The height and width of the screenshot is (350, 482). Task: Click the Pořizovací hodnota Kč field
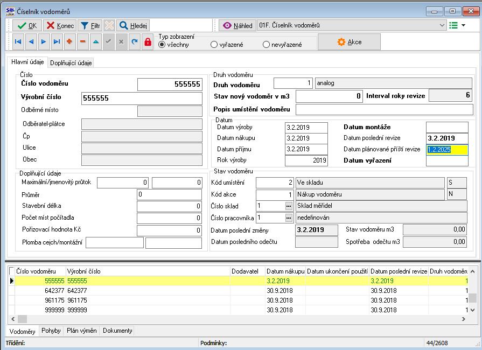tap(170, 230)
